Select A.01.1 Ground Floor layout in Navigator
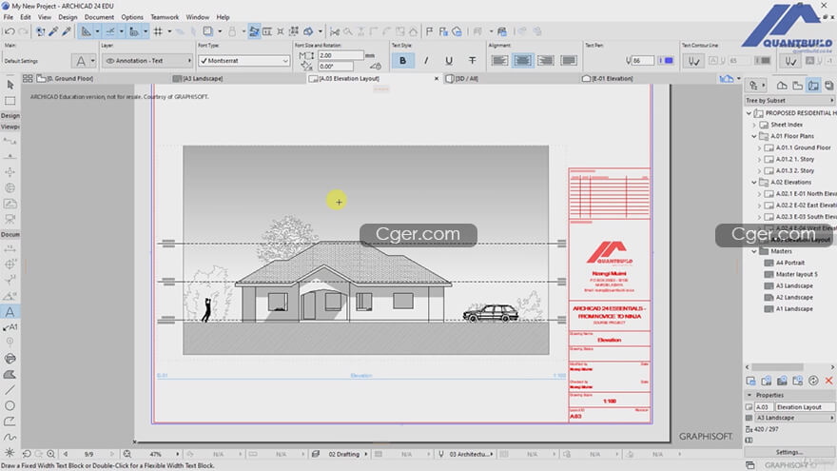The width and height of the screenshot is (837, 471). click(803, 147)
